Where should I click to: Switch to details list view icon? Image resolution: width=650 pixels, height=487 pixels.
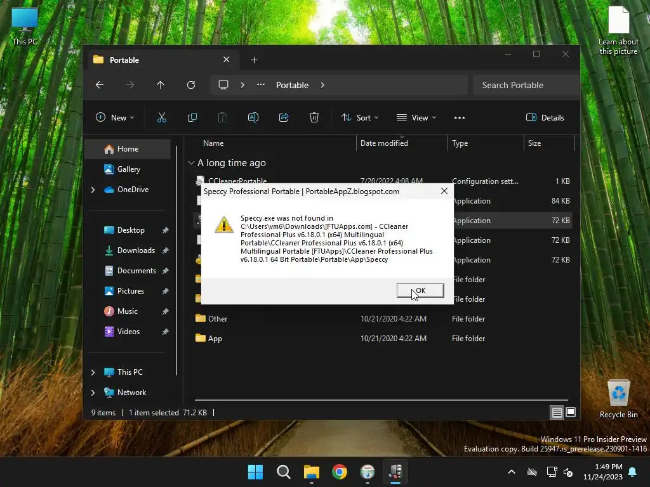(557, 412)
